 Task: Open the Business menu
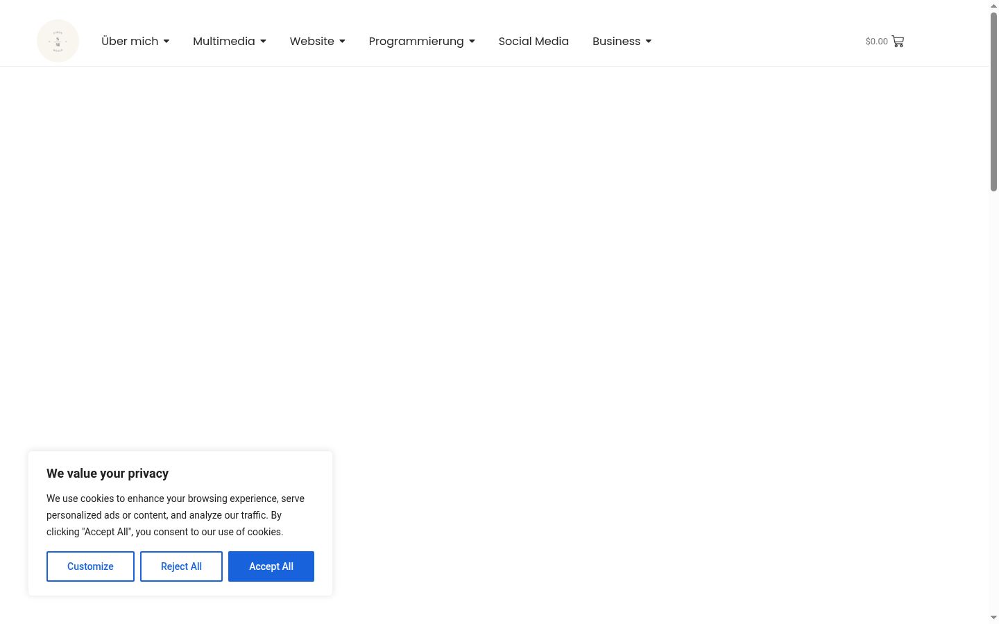(616, 42)
